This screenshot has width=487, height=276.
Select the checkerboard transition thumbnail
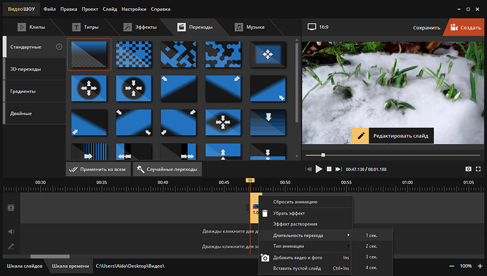[x=134, y=54]
